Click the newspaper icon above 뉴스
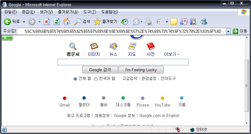 tap(113, 46)
